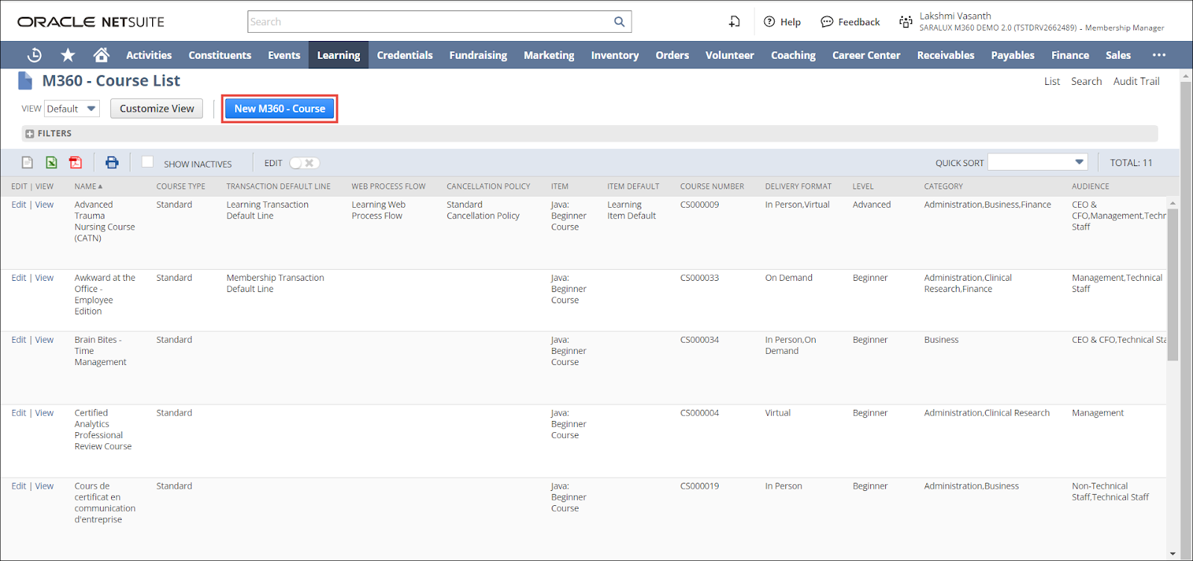Export list as PDF icon
Image resolution: width=1193 pixels, height=561 pixels.
coord(75,162)
